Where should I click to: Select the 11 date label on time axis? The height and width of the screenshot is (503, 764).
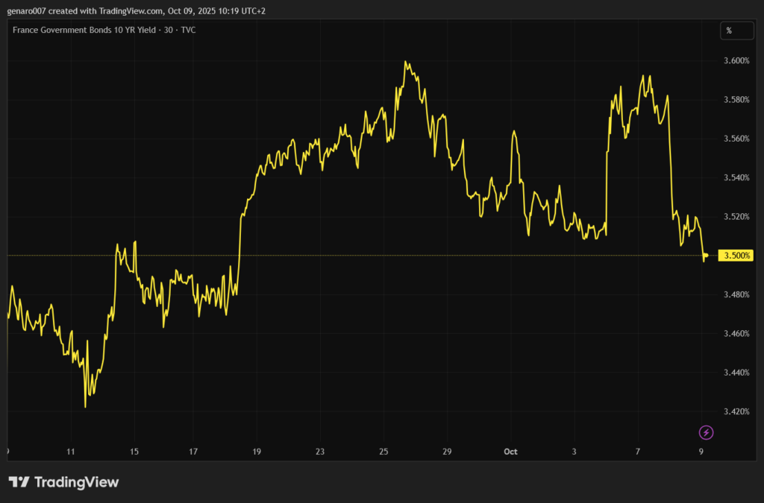pos(70,452)
